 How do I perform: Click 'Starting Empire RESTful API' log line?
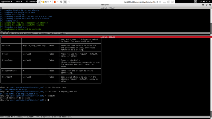click(x=26, y=17)
